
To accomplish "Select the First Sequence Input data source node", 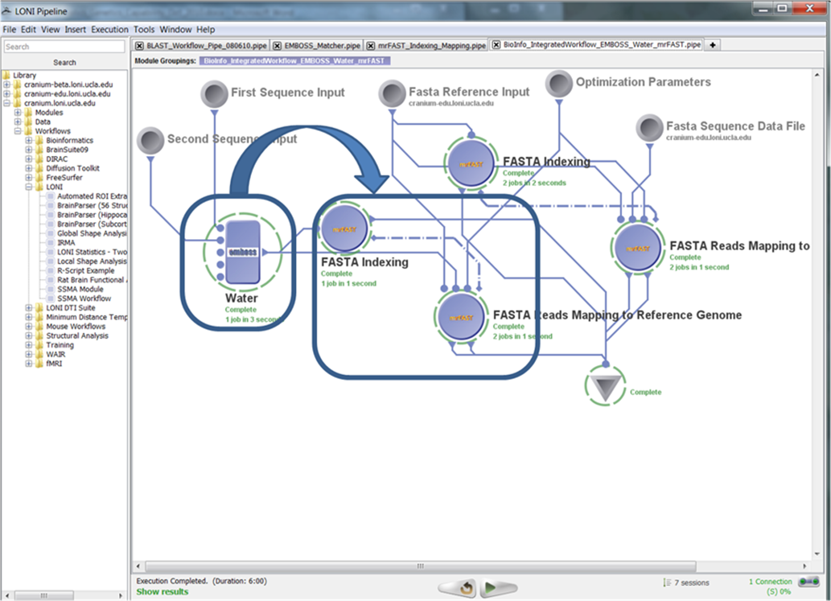I will pos(214,94).
